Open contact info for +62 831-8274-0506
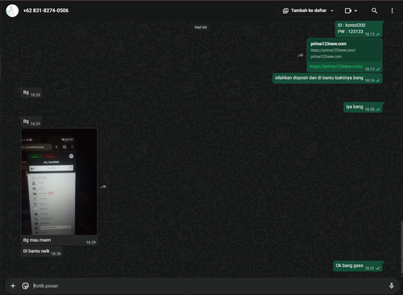 click(46, 10)
